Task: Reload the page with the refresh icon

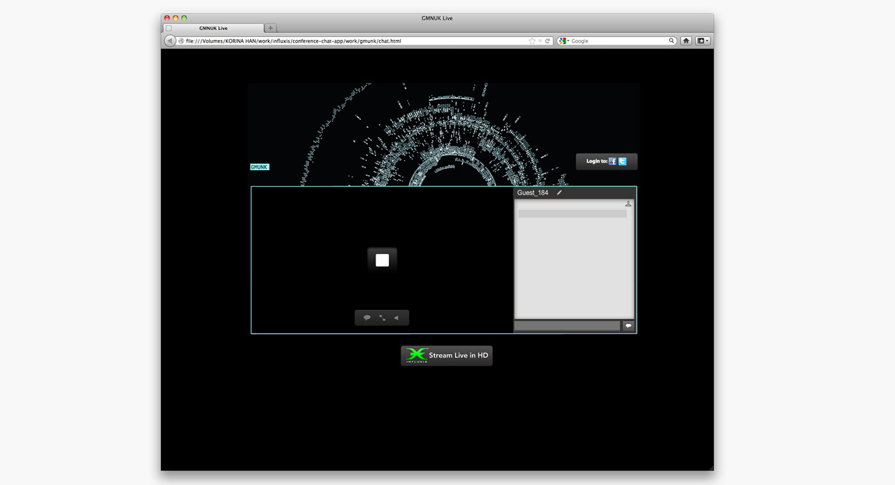Action: [547, 41]
